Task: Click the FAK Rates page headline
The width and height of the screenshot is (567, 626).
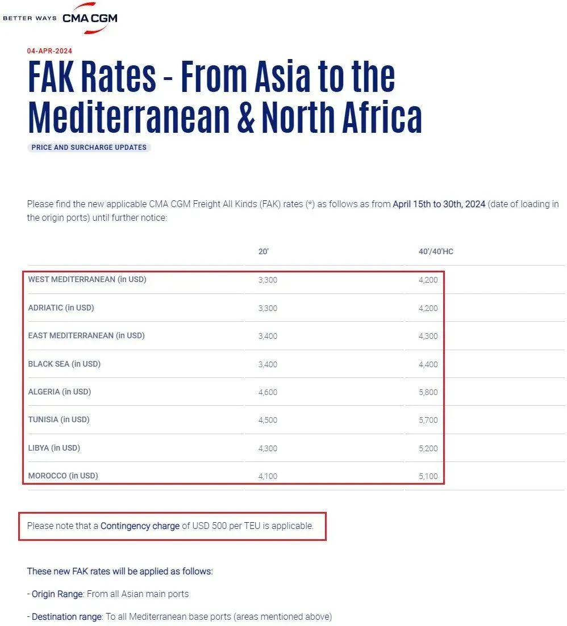Action: point(224,96)
